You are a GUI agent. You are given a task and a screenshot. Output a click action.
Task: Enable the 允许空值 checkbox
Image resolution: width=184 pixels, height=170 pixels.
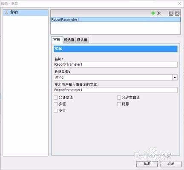click(x=56, y=98)
